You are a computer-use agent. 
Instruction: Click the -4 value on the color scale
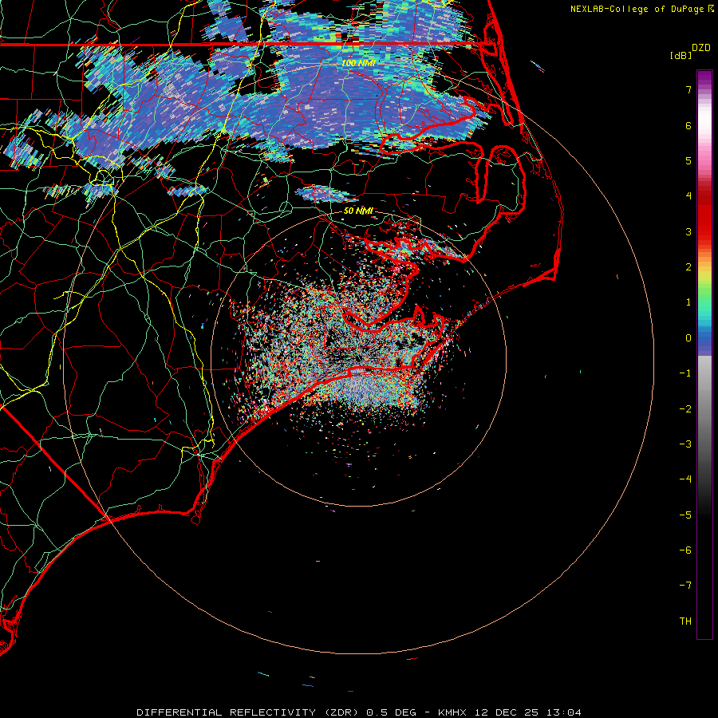click(x=685, y=479)
